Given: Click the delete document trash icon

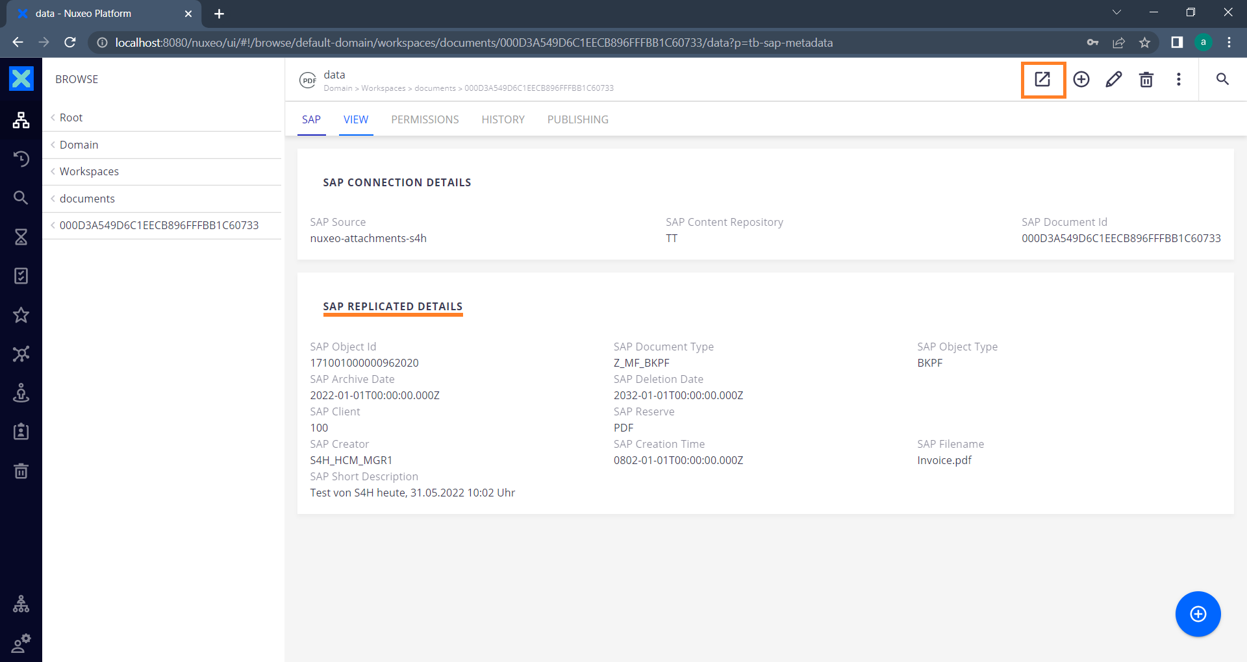Looking at the screenshot, I should [1146, 79].
